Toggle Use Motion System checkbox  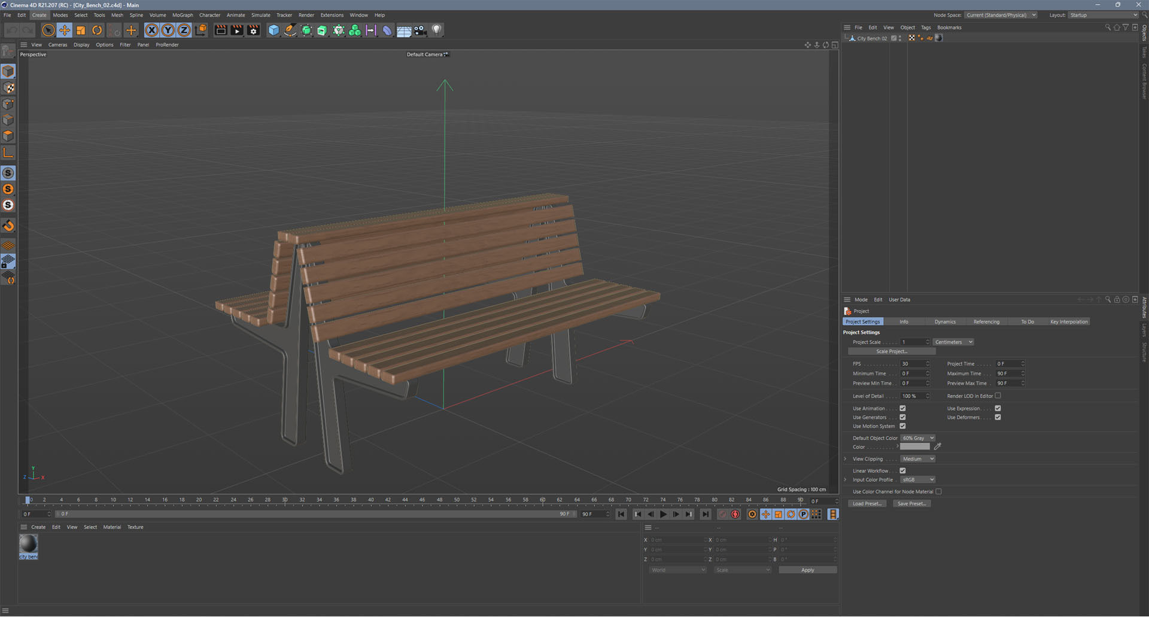[x=902, y=427]
